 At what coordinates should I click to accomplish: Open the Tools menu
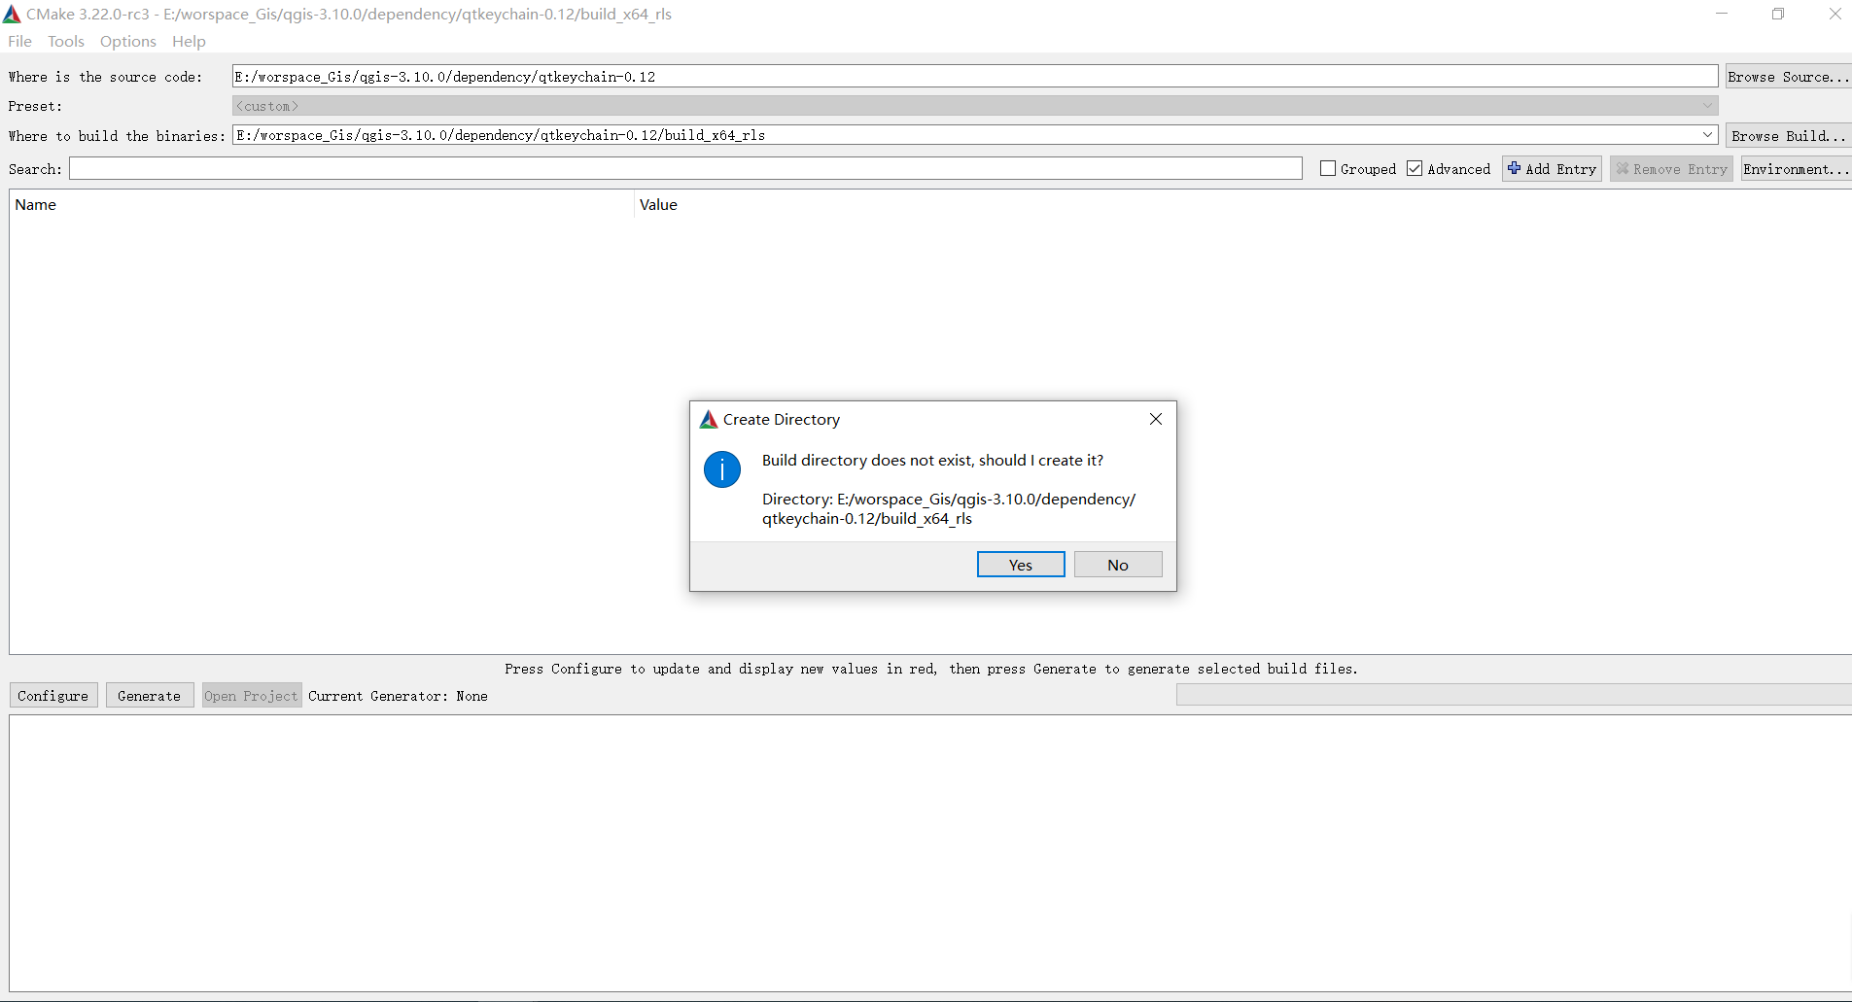[66, 41]
